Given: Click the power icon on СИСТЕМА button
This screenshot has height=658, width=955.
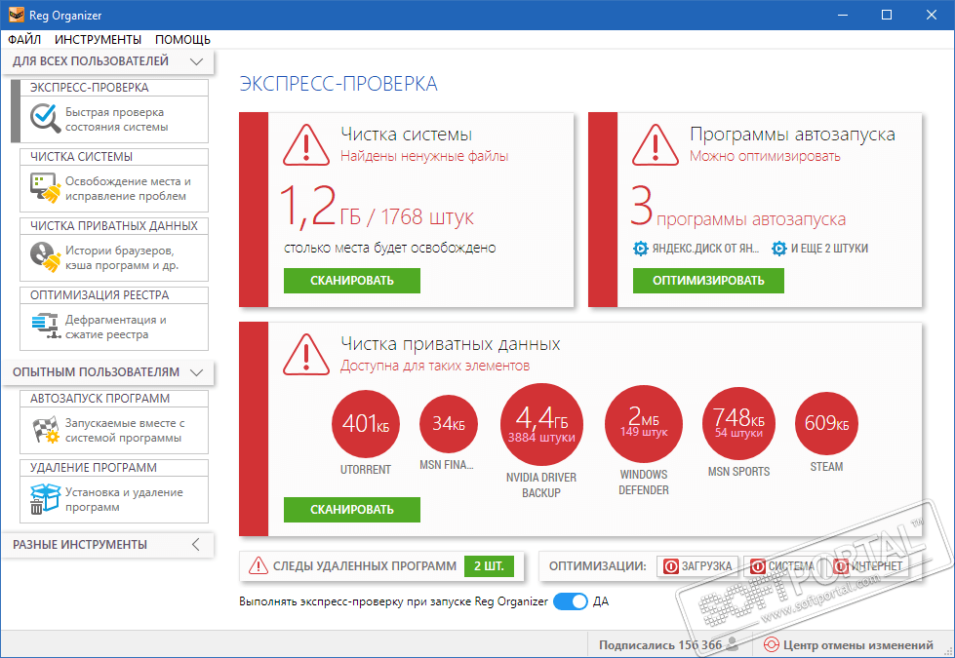Looking at the screenshot, I should coord(758,566).
